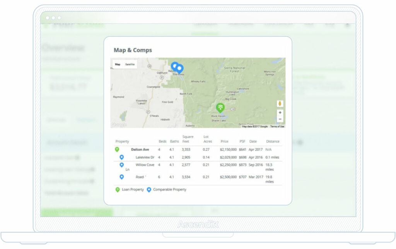Click the Map & Comps heading
The height and width of the screenshot is (249, 396).
(133, 50)
